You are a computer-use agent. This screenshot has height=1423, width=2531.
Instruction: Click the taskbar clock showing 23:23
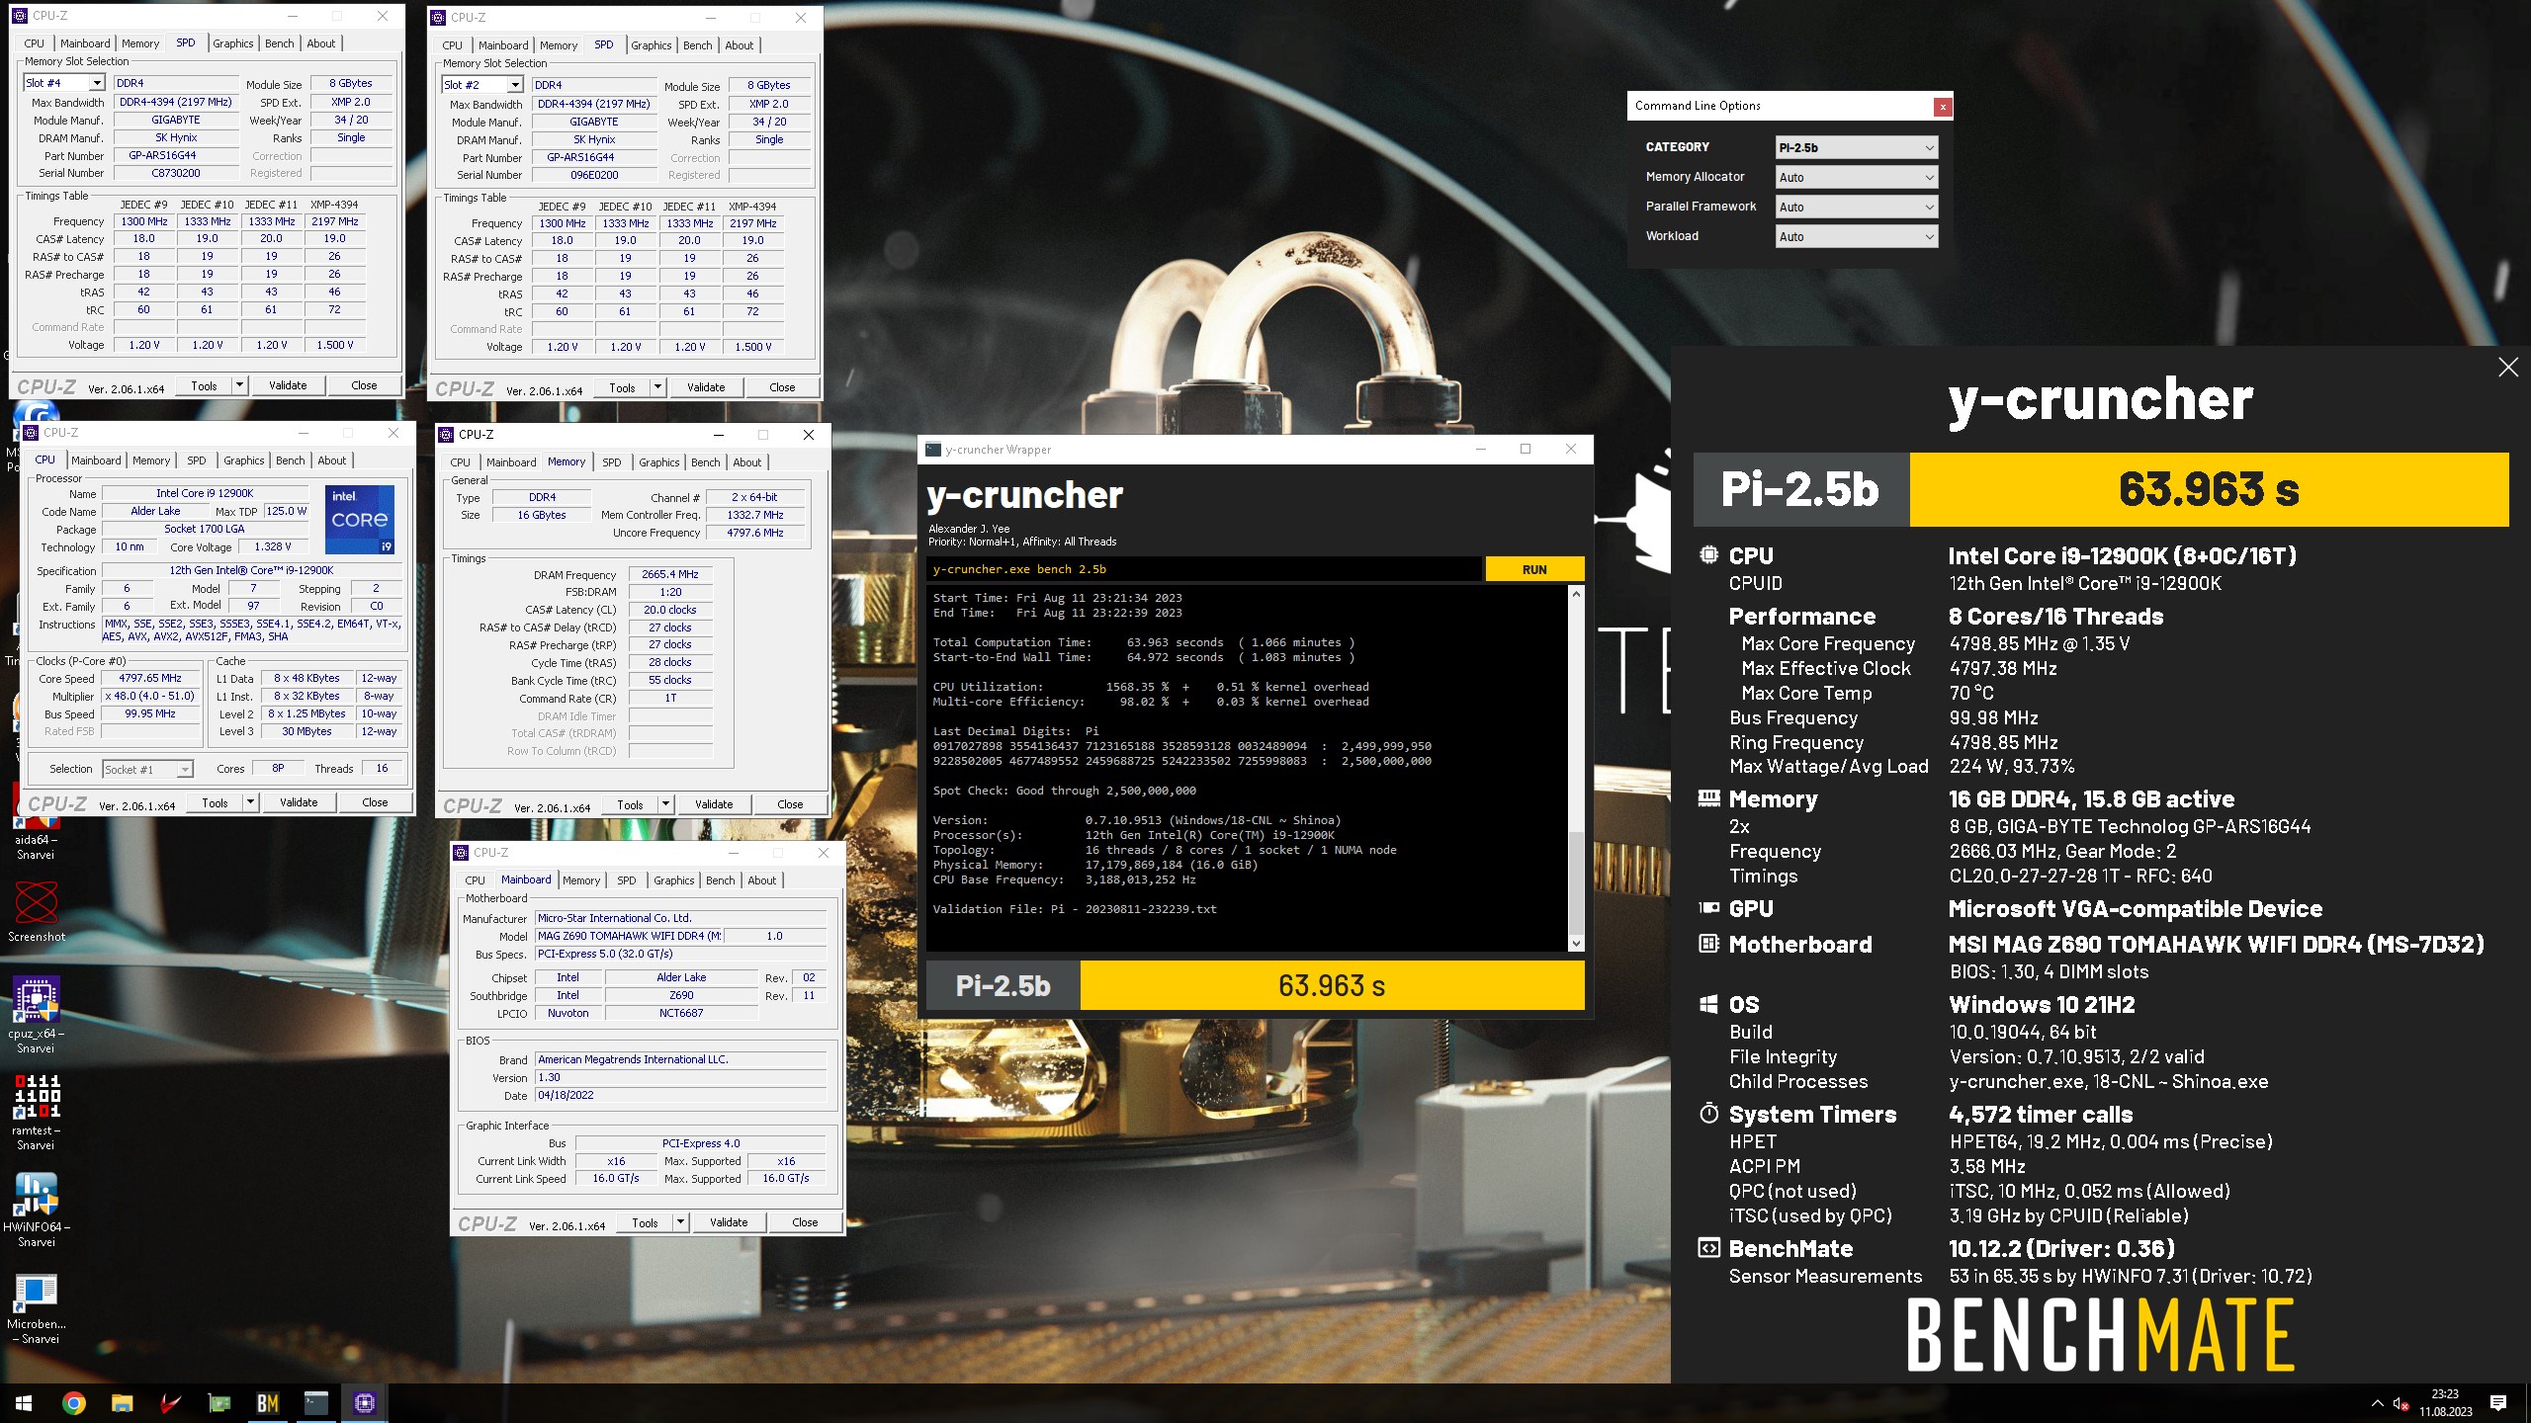pyautogui.click(x=2445, y=1402)
